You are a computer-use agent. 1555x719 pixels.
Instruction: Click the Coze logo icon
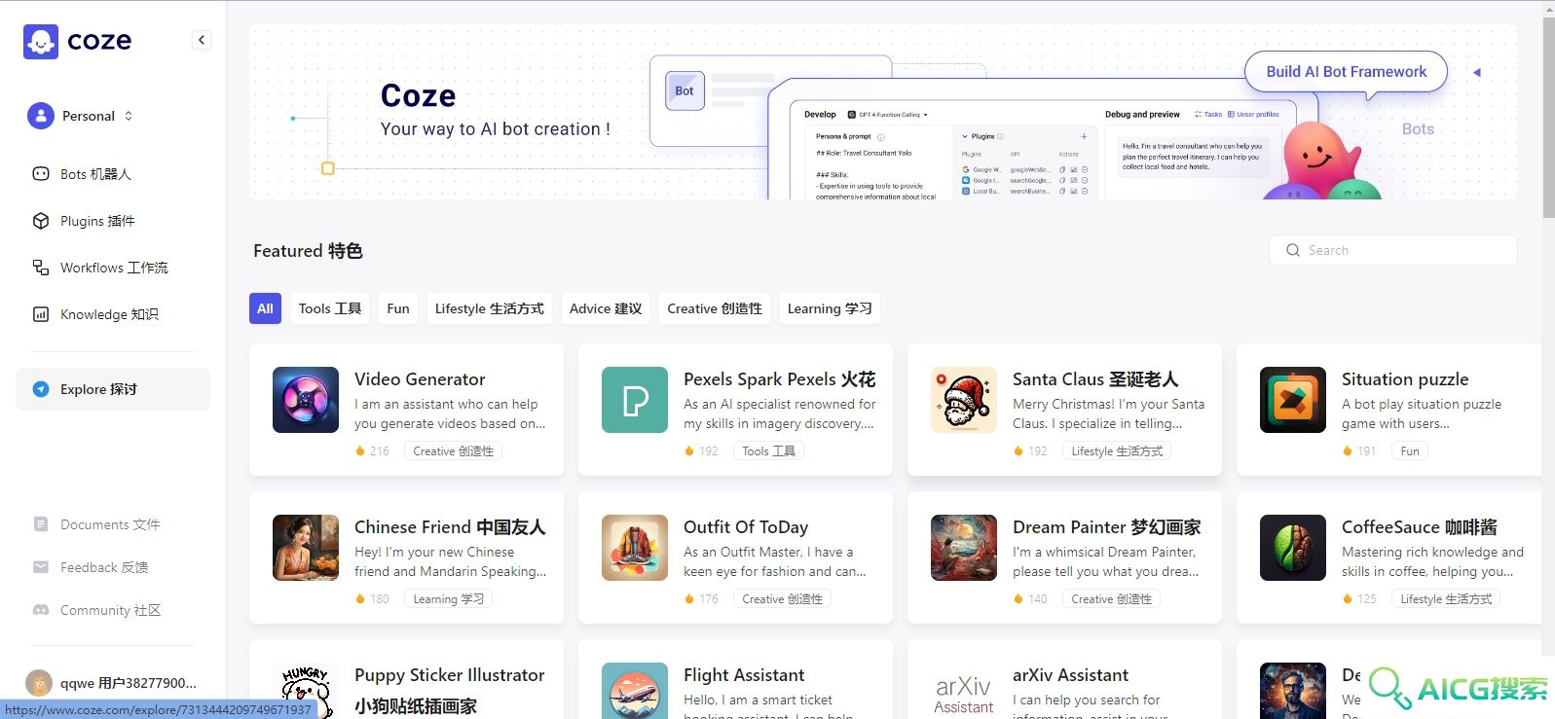tap(41, 41)
